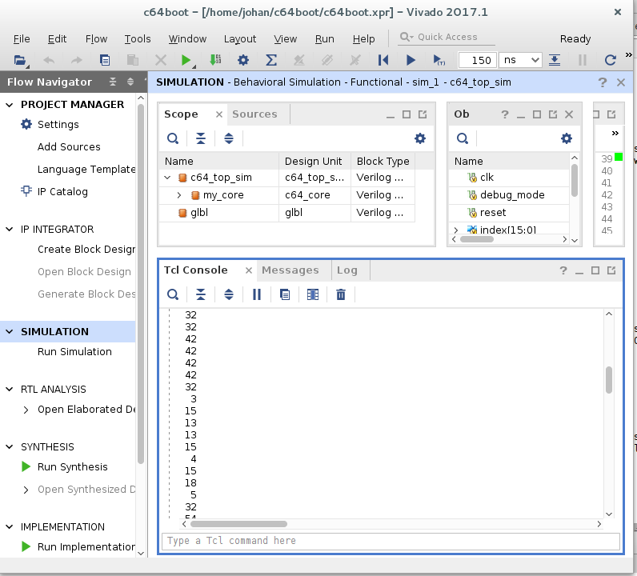This screenshot has width=637, height=576.
Task: Click search icon in Tcl Console
Action: click(173, 294)
